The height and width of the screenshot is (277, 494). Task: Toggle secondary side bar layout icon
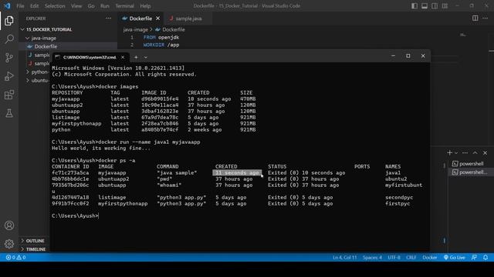(x=435, y=5)
